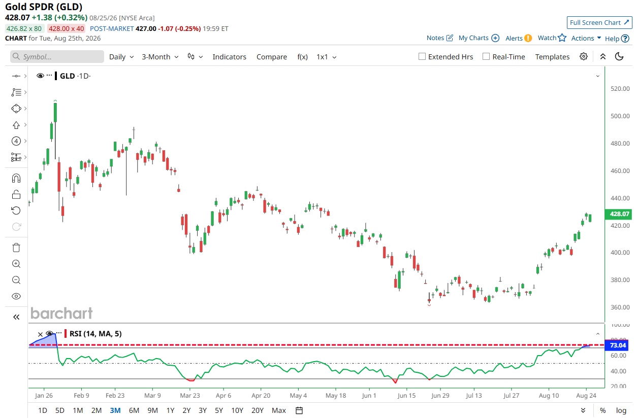The width and height of the screenshot is (637, 420).
Task: Select the 20Y time range
Action: tap(258, 410)
